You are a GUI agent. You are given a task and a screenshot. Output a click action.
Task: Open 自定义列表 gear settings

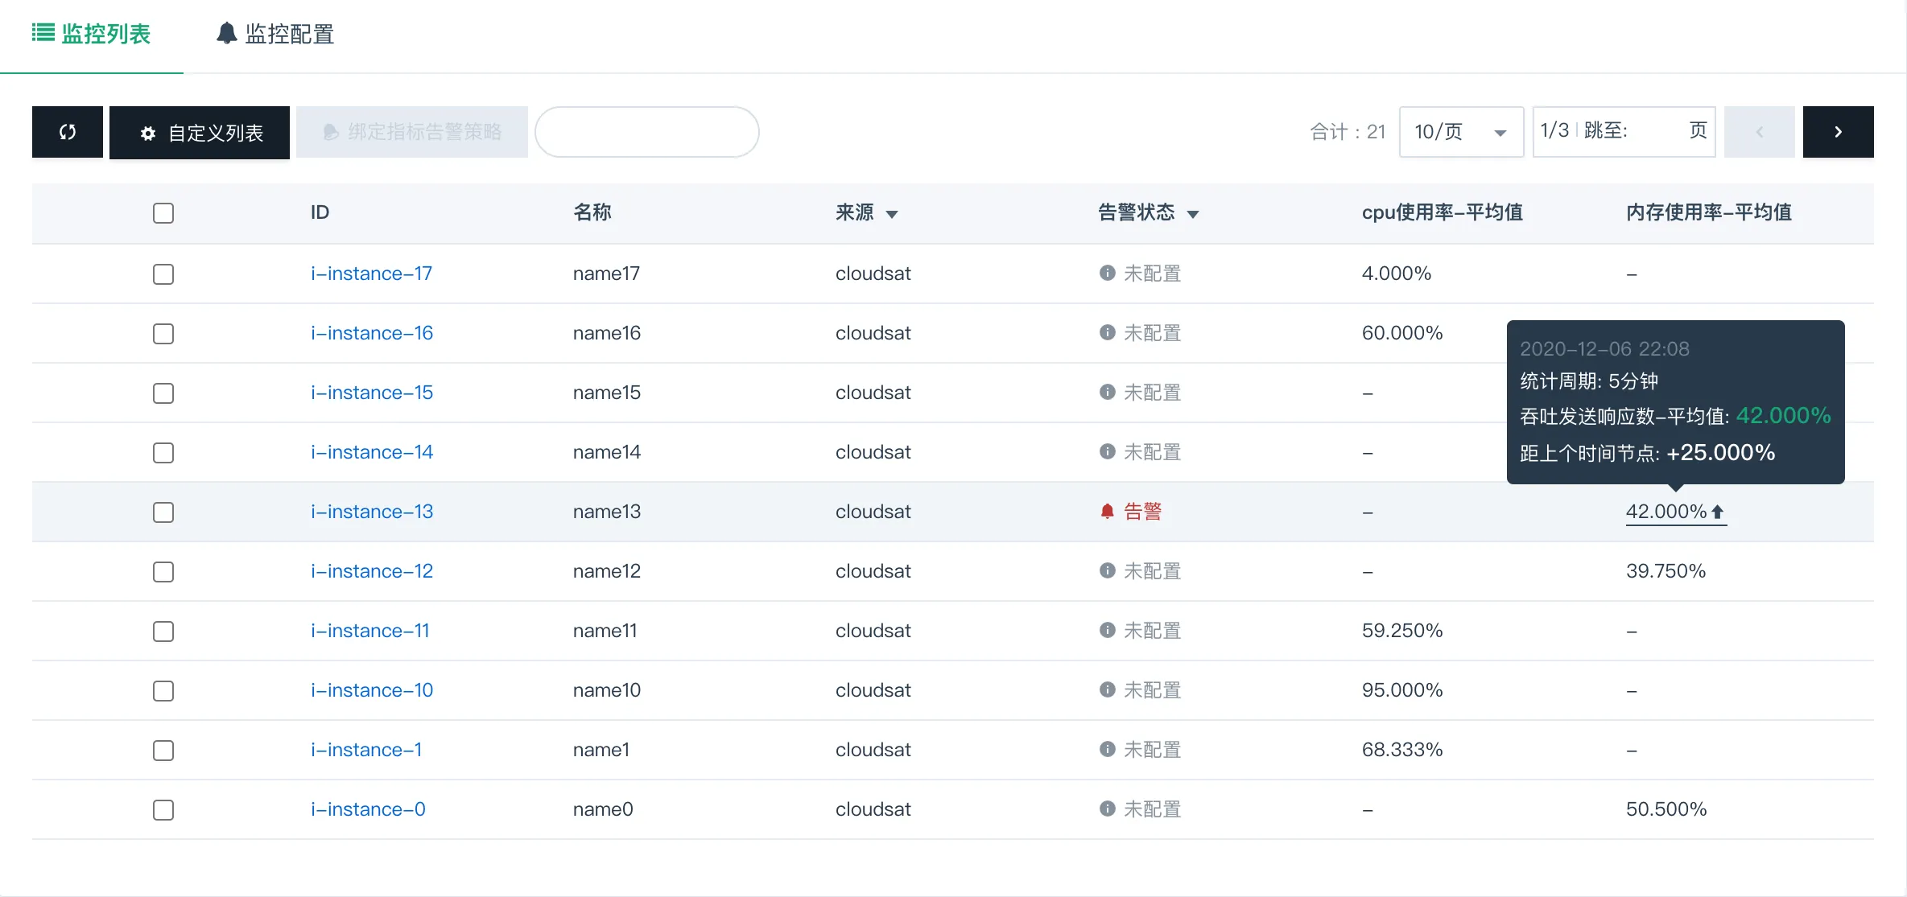coord(200,133)
